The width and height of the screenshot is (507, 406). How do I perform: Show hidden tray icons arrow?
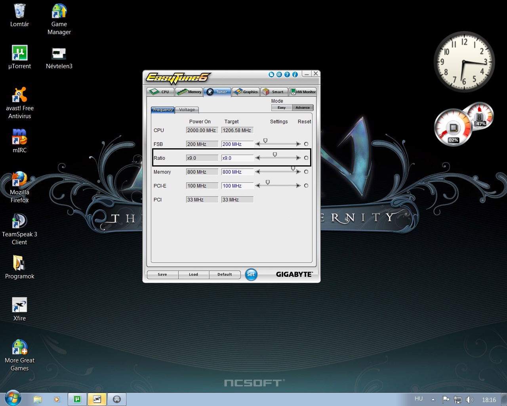pyautogui.click(x=433, y=400)
